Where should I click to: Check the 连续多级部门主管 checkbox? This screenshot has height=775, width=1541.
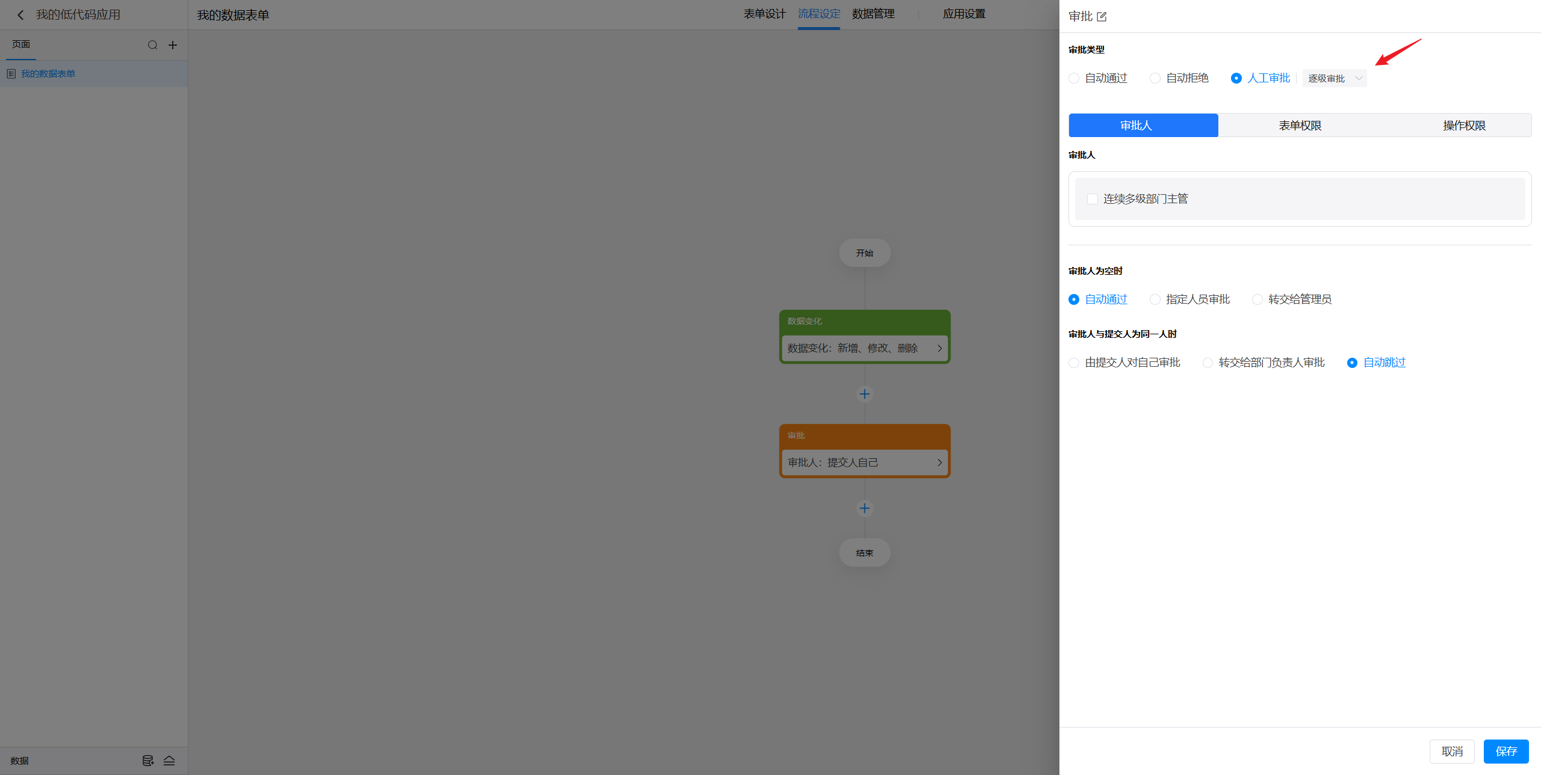tap(1092, 199)
